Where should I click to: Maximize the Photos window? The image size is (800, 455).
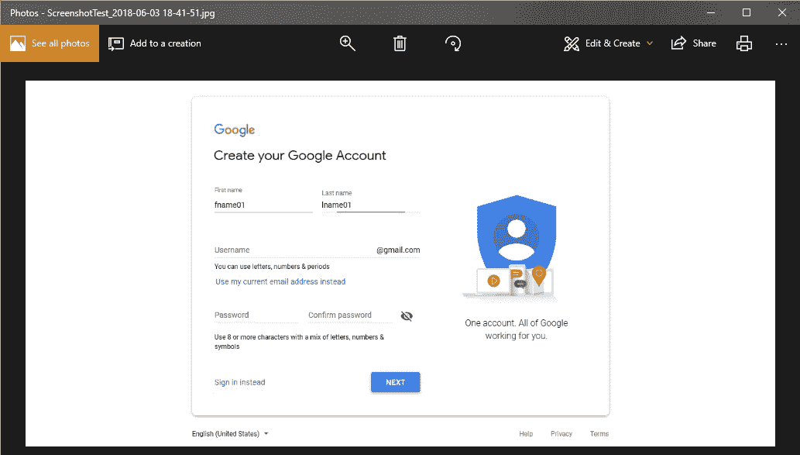747,12
